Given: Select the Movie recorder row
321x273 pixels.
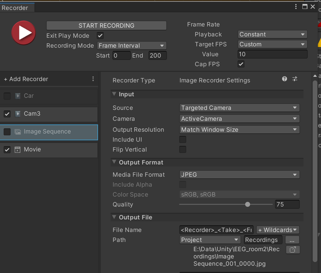Looking at the screenshot, I should (49, 150).
